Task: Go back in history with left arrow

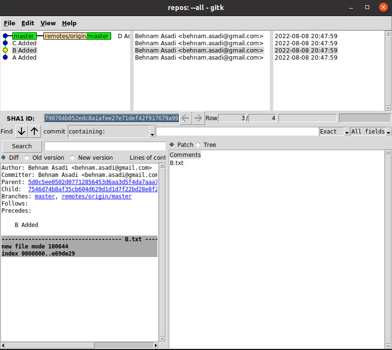Action: coord(186,118)
